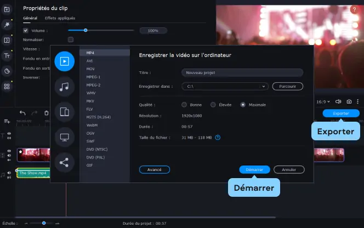364x228 pixels.
Task: Open the devices export icon
Action: click(x=64, y=112)
